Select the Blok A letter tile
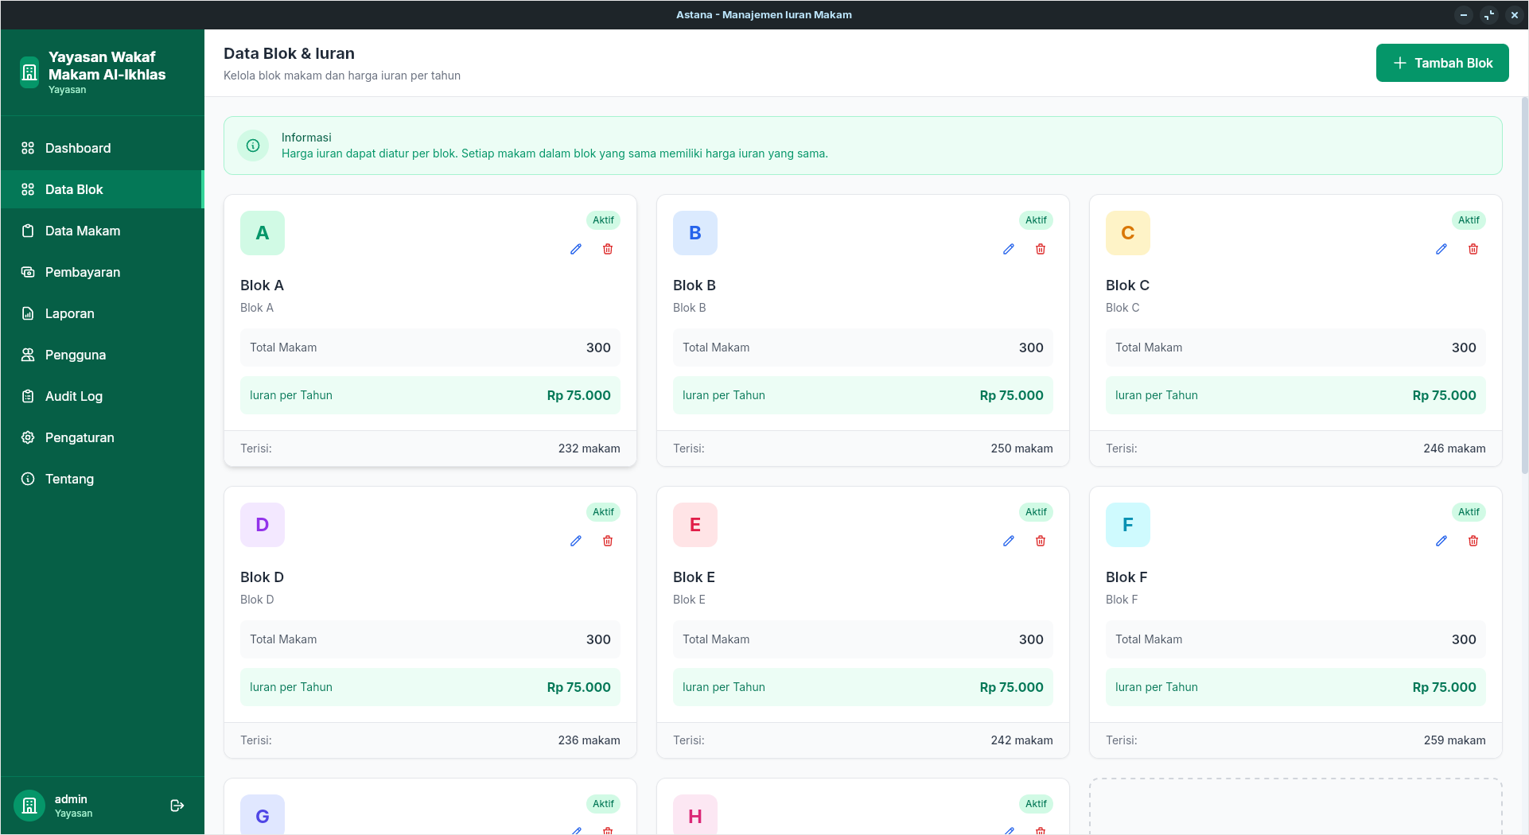This screenshot has height=835, width=1529. click(263, 233)
